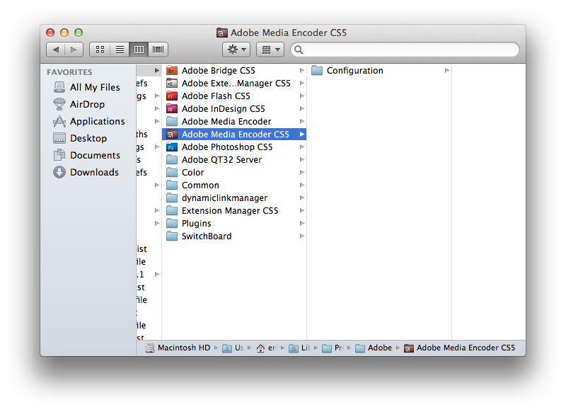Expand Adobe Bridge CS5 via its arrow
This screenshot has height=412, width=566.
tap(302, 70)
